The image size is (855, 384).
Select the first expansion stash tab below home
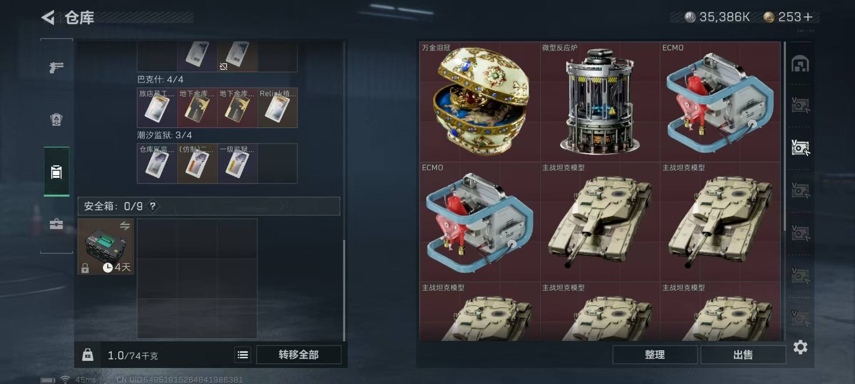coord(800,105)
